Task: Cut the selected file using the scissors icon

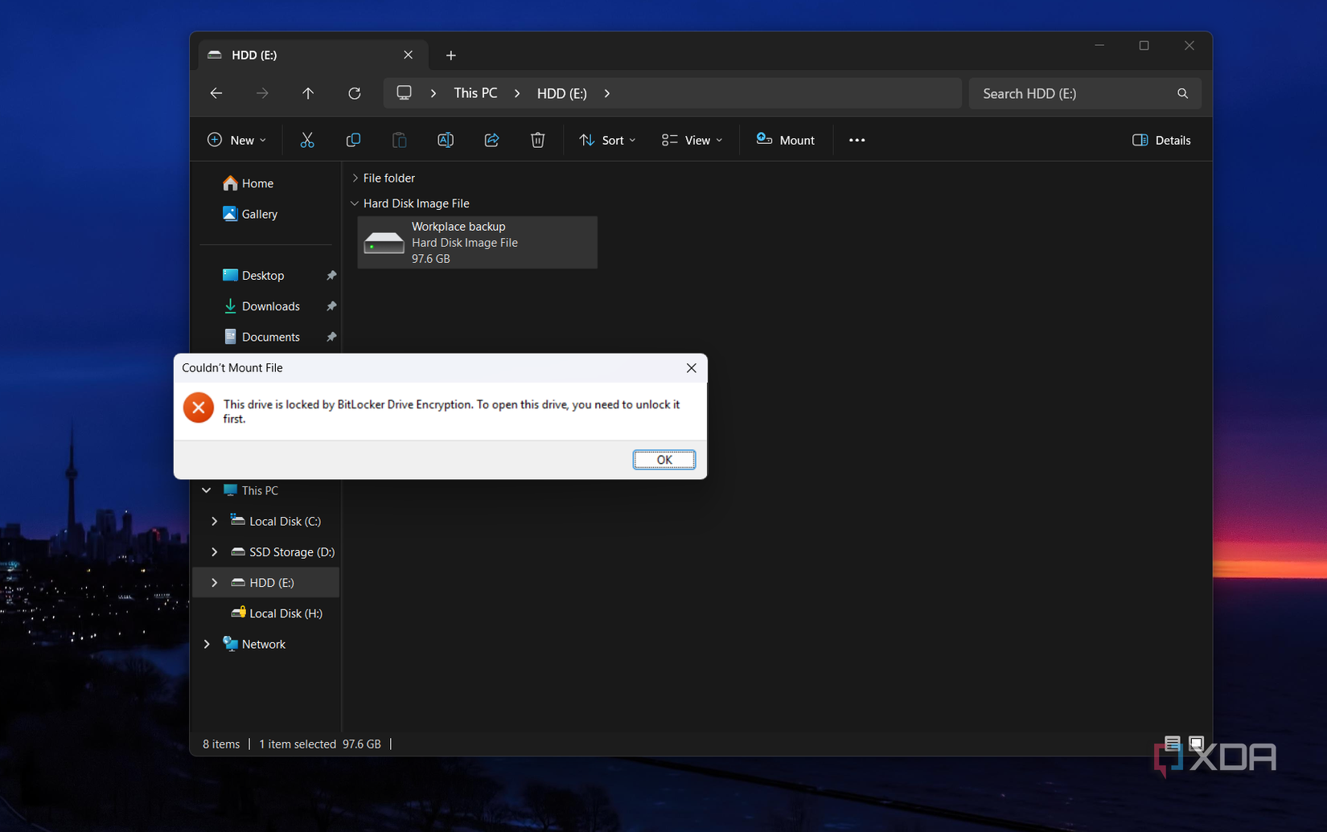Action: click(x=307, y=139)
